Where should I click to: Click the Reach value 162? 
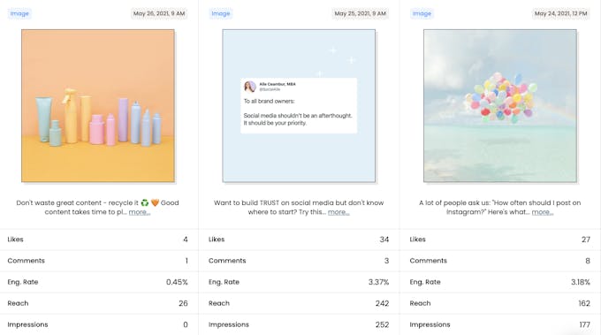pos(584,303)
